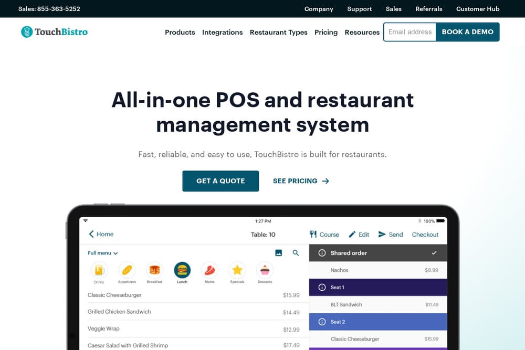Click the search magnifier icon in menu panel
Image resolution: width=525 pixels, height=350 pixels.
click(296, 253)
